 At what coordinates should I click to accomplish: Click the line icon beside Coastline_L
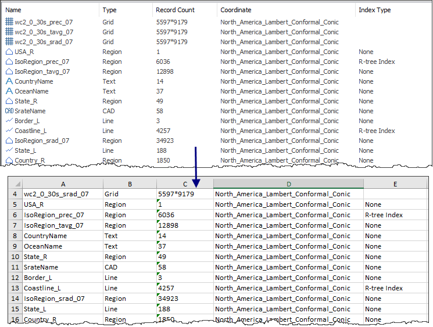[9, 131]
